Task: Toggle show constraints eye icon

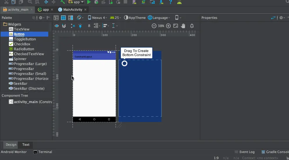Action: [x=57, y=26]
